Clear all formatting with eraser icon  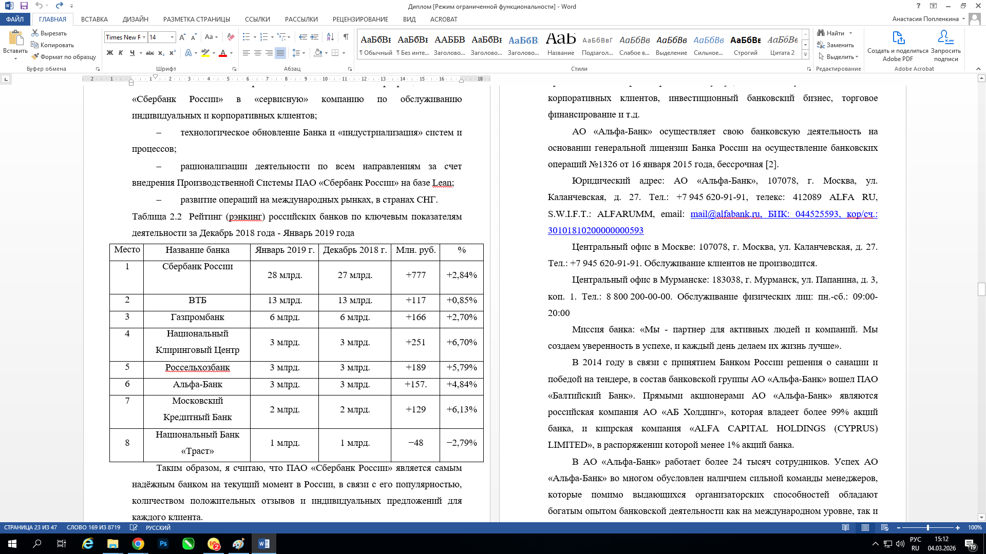231,37
